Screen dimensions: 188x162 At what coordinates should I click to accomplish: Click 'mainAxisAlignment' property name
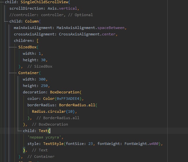pos(33,28)
